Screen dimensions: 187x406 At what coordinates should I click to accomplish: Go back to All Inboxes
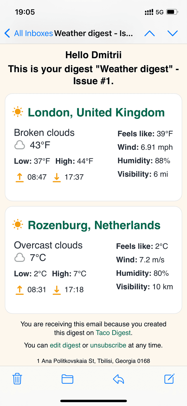point(29,33)
